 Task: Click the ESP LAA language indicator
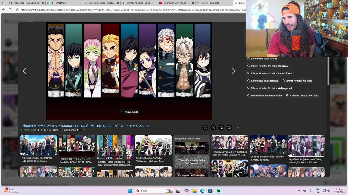(318, 191)
